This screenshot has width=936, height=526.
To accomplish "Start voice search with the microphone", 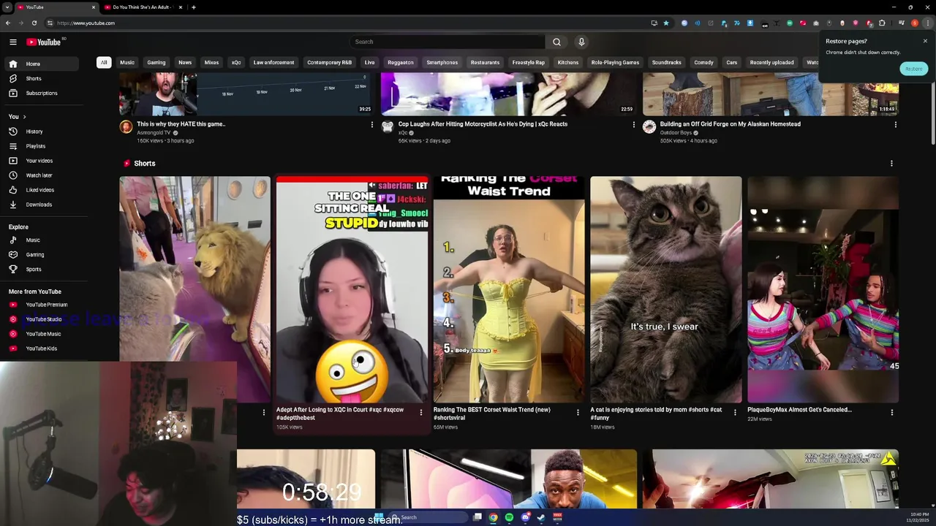I will point(581,42).
